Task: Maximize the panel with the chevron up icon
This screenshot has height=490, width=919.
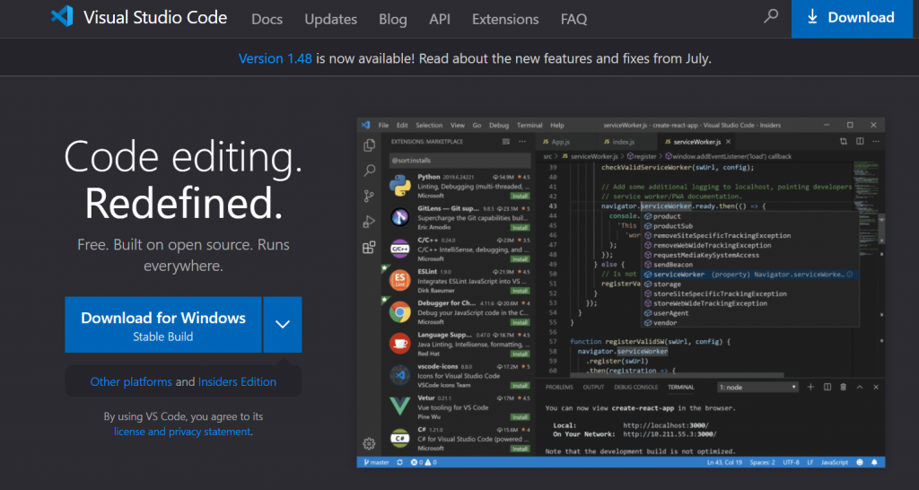Action: (860, 387)
